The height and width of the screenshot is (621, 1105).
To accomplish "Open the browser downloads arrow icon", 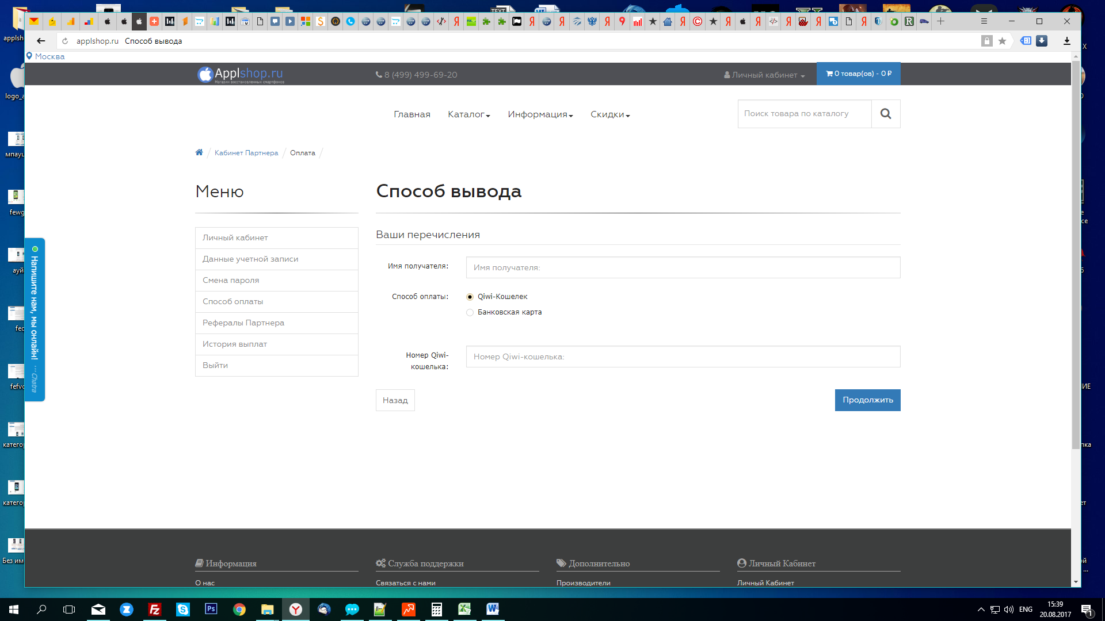I will 1066,41.
